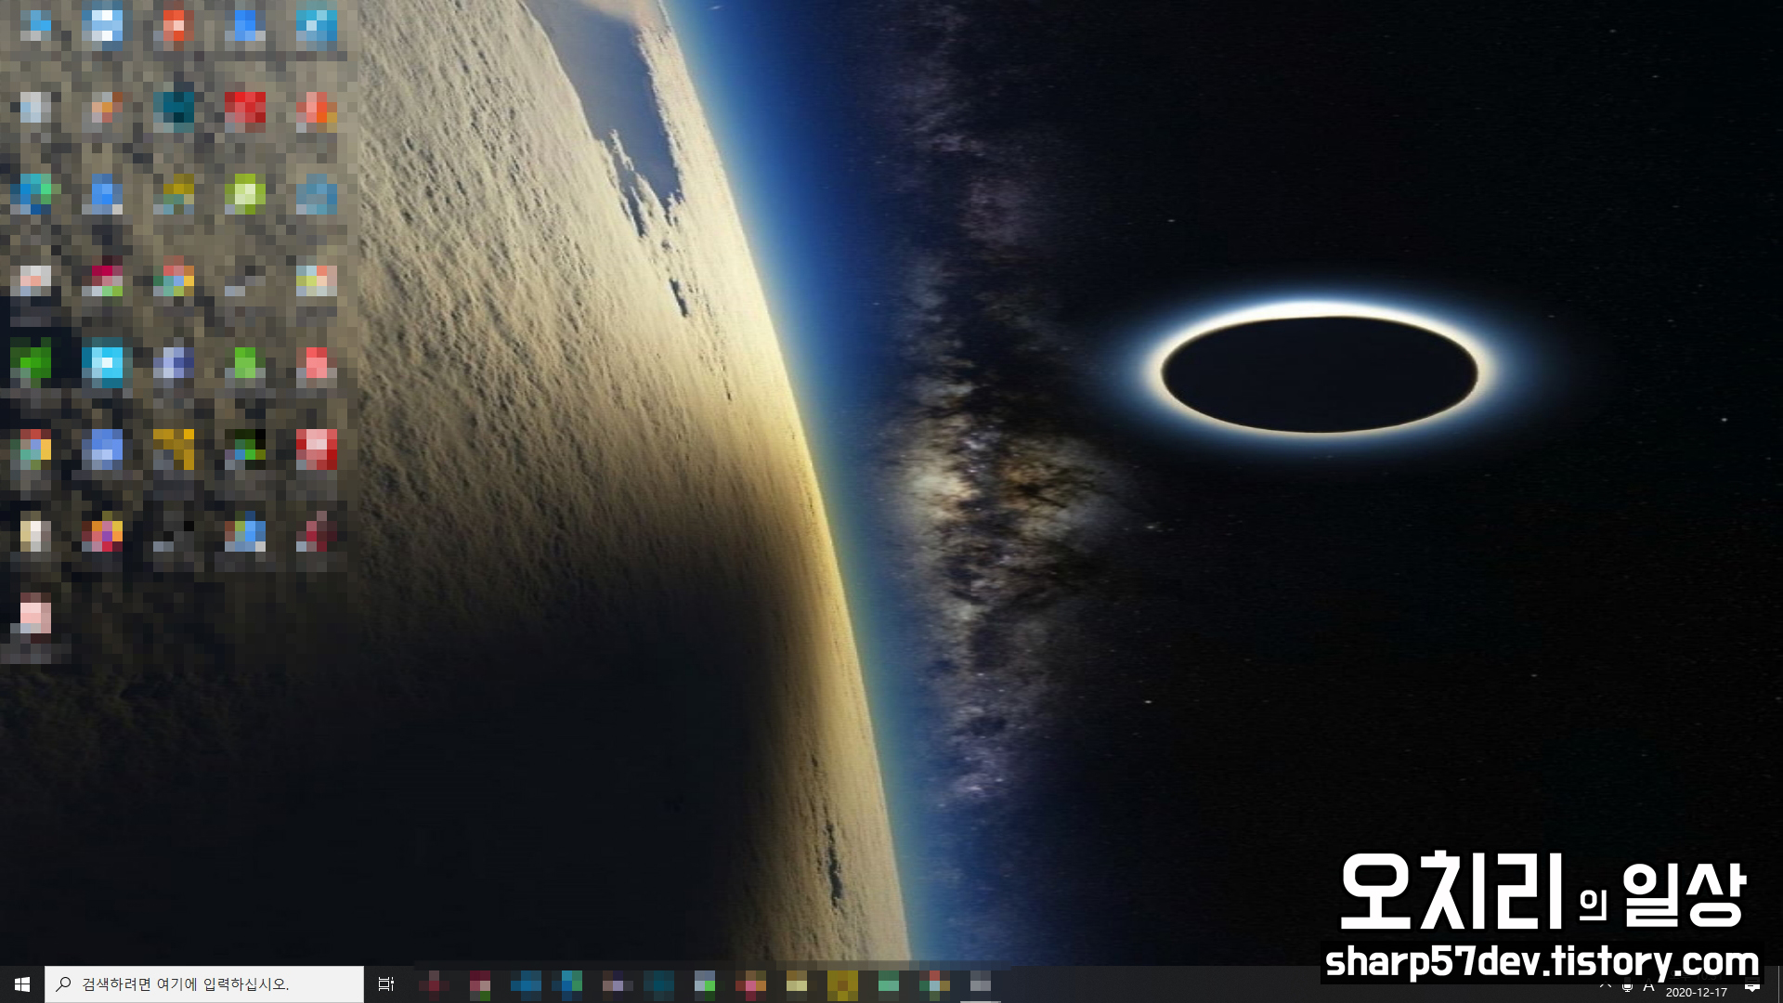Switch to the underlined running gray taskbar app

(x=981, y=983)
